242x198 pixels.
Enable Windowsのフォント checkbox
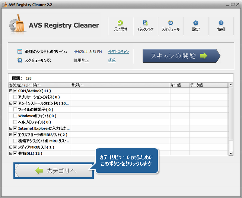pyautogui.click(x=15, y=116)
